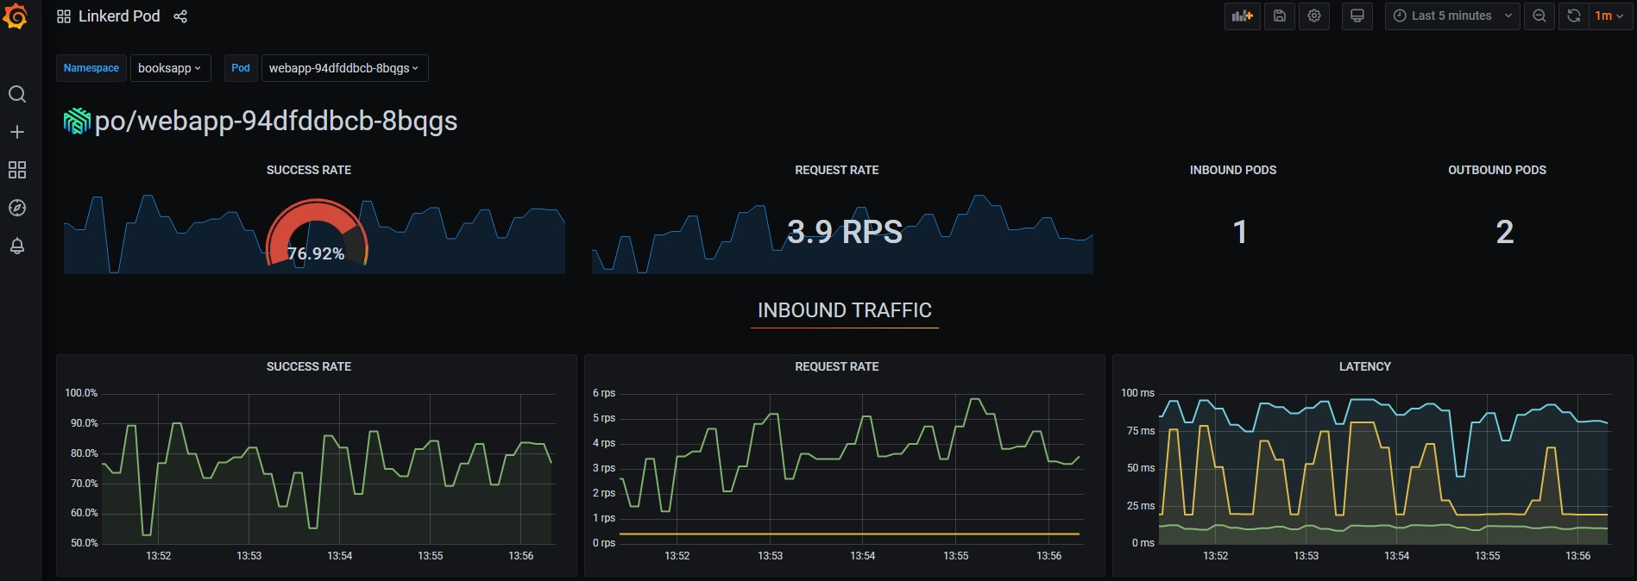
Task: Click the Create plus icon in sidebar
Action: click(x=17, y=132)
